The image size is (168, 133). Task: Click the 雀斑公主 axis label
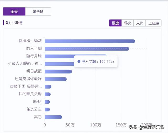[34, 109]
